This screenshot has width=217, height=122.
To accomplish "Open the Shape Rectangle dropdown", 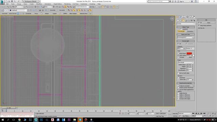I will [x=186, y=62].
